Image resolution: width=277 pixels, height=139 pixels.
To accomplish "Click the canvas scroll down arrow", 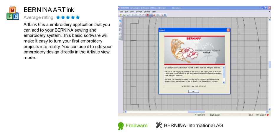I will 269,109.
